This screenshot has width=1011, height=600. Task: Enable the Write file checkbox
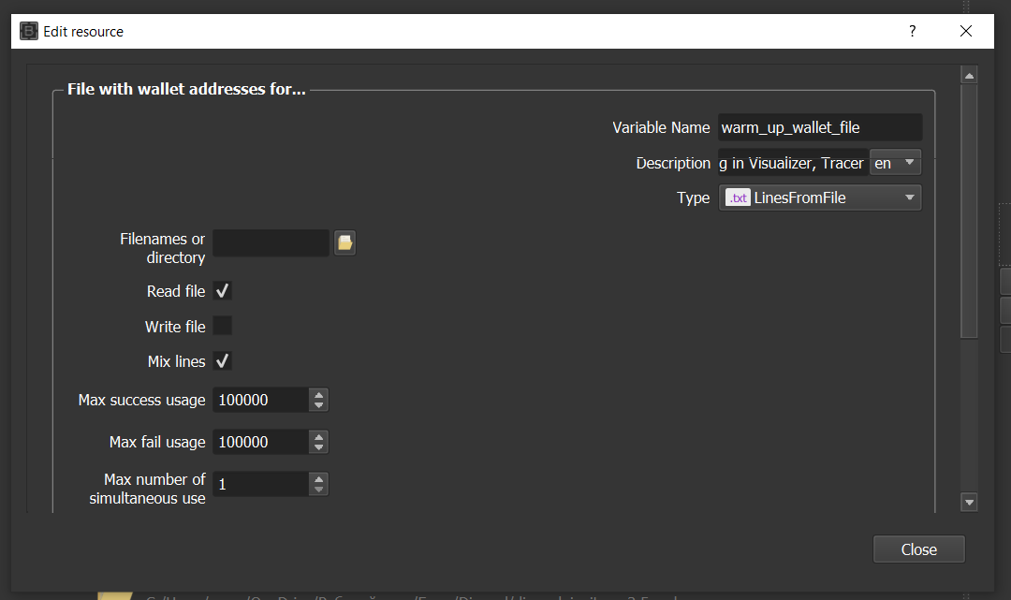pos(223,326)
